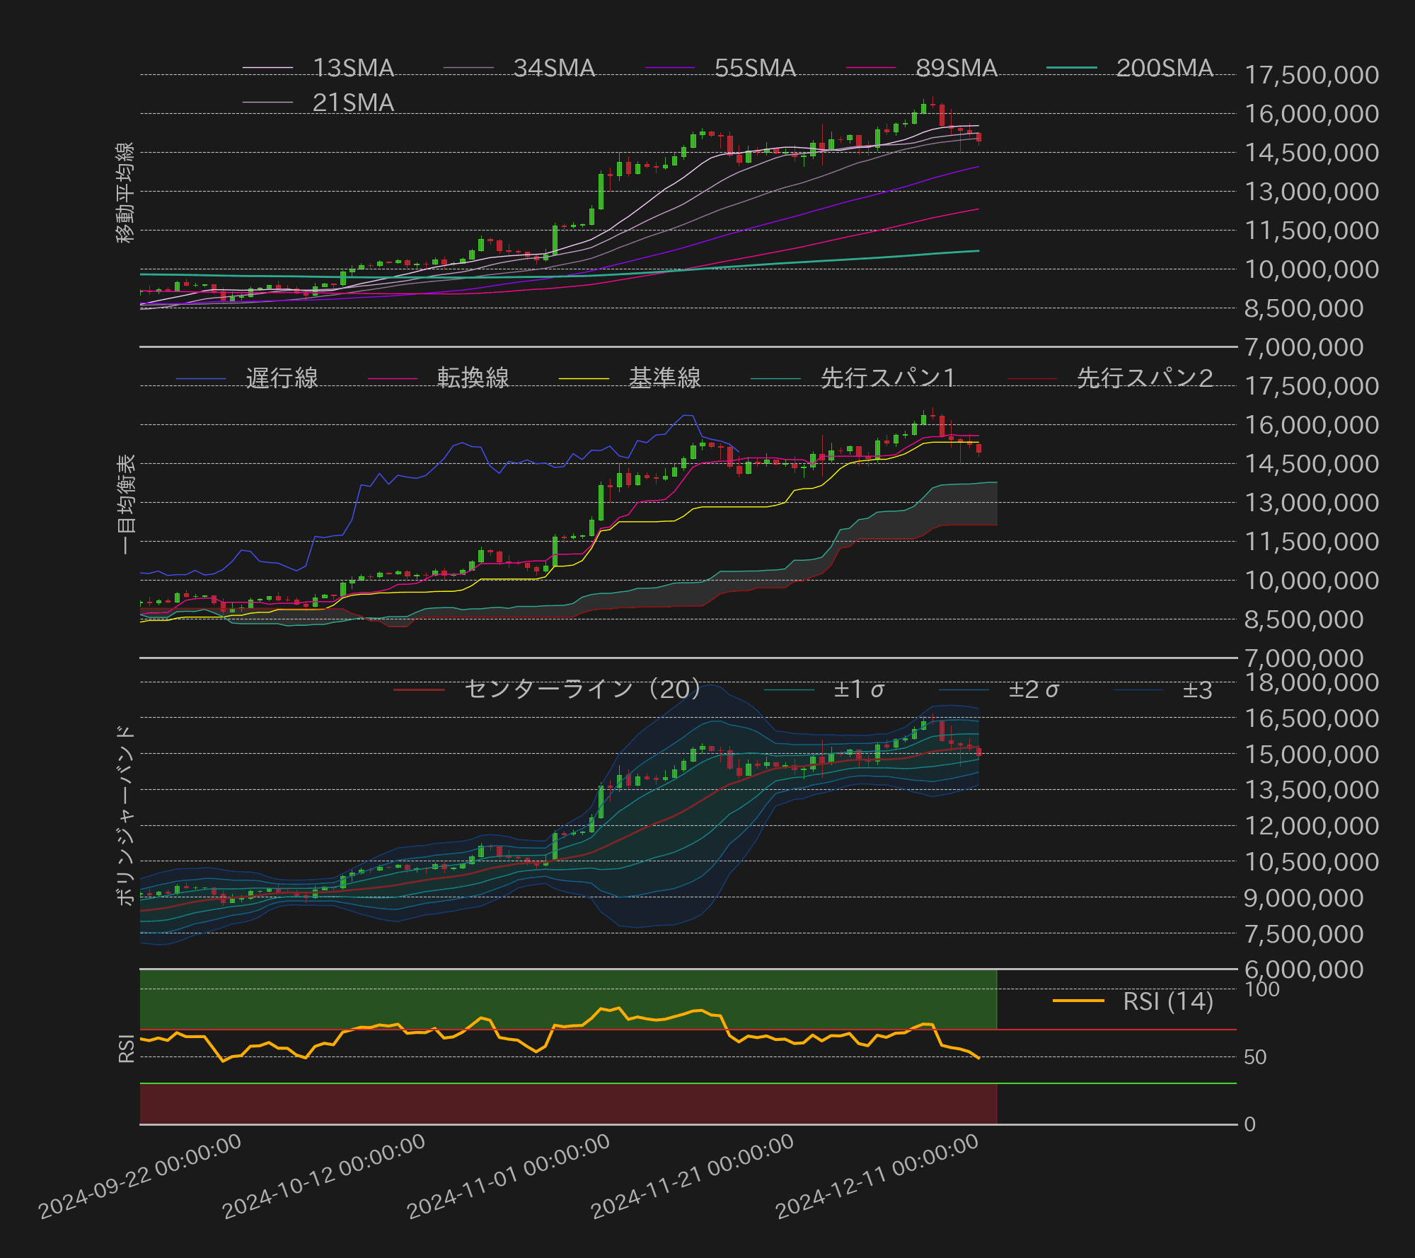Click the 移動平均線 axis title
Image resolution: width=1415 pixels, height=1258 pixels.
pos(125,192)
